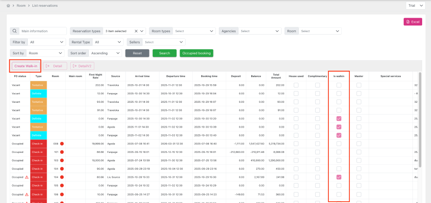The height and width of the screenshot is (203, 431).
Task: Clear the Reservation types selection with X
Action: click(x=136, y=31)
